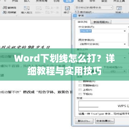
Task: Open the 显示标记的最终状态 dropdown
Action: (94, 8)
